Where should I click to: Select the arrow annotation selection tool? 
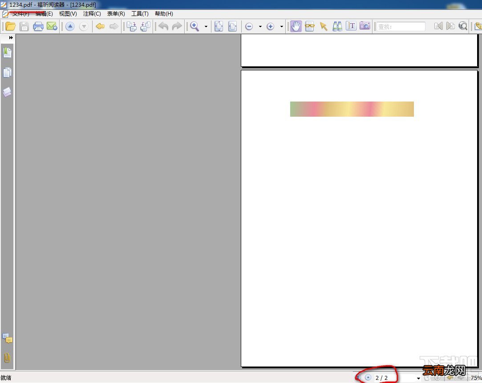point(324,26)
